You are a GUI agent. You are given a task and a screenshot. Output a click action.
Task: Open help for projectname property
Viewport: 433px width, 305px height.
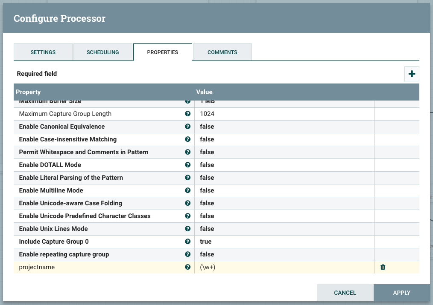click(187, 267)
